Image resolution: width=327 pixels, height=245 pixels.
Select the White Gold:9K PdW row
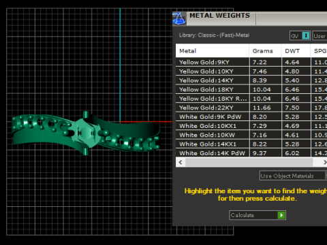tap(251, 116)
